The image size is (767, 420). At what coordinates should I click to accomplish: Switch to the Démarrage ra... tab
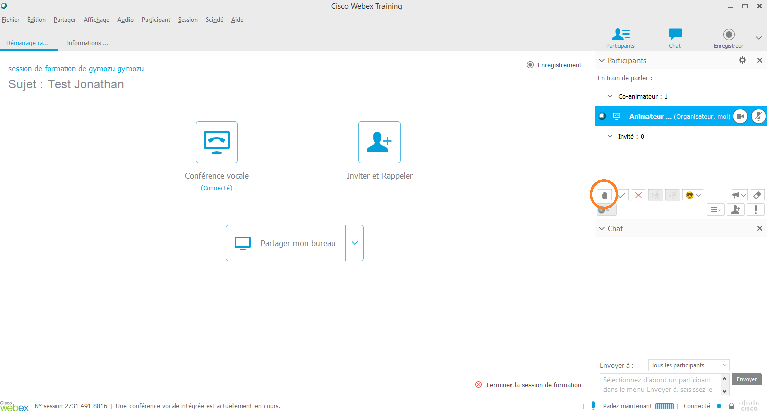pyautogui.click(x=28, y=43)
